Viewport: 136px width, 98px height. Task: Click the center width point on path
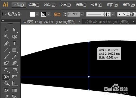[89, 77]
